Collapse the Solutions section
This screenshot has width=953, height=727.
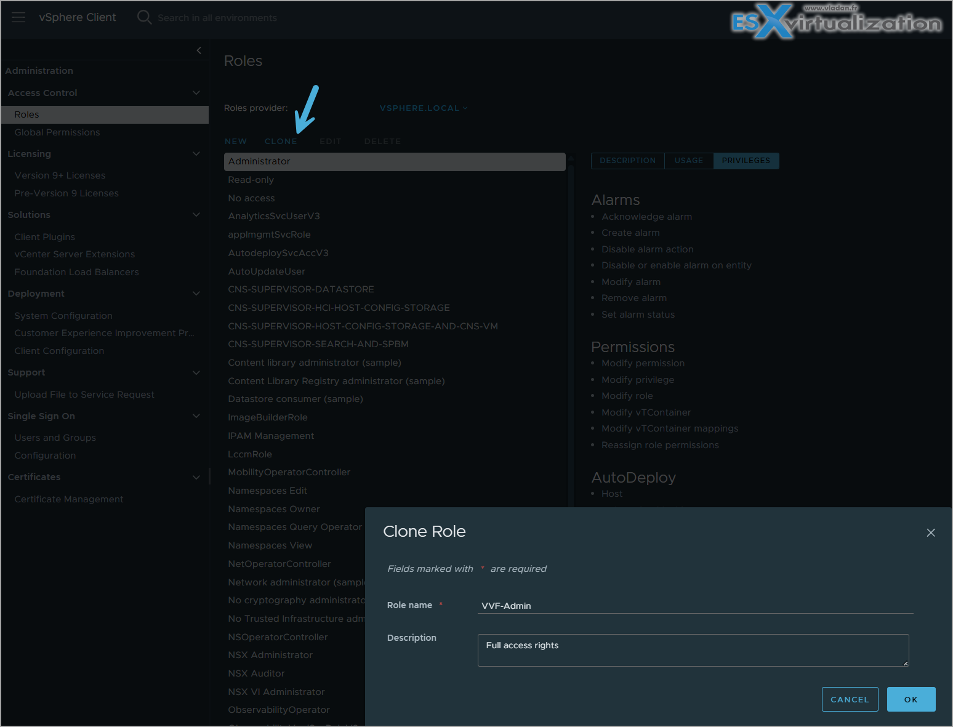[196, 215]
